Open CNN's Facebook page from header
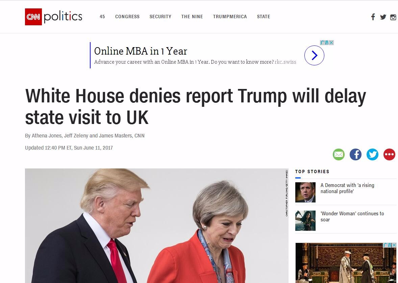Viewport: 398px width, 283px height. click(373, 17)
